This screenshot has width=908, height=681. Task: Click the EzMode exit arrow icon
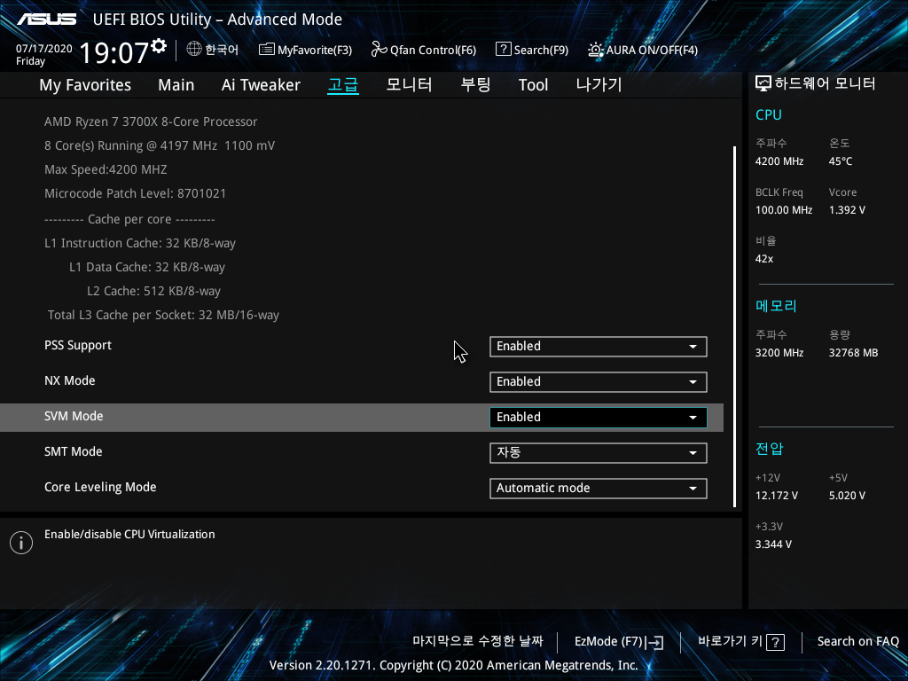[654, 642]
